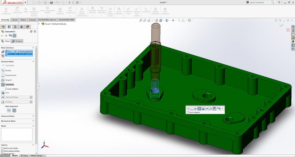295x157 pixels.
Task: Select the Coincident standard mate
Action: pos(8,65)
